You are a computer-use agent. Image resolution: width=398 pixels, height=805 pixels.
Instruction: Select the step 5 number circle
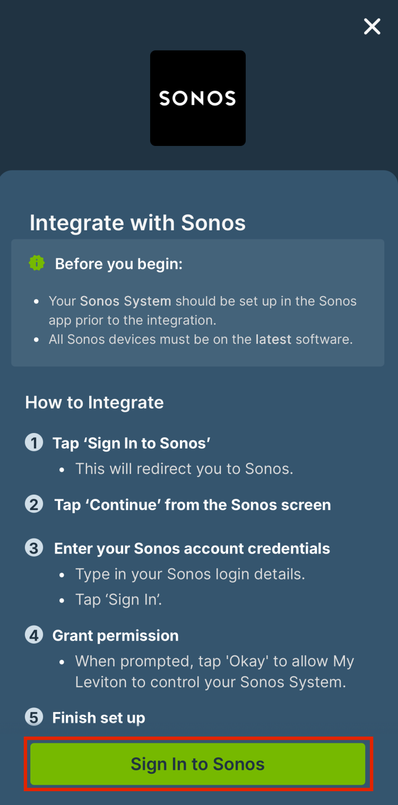[33, 717]
